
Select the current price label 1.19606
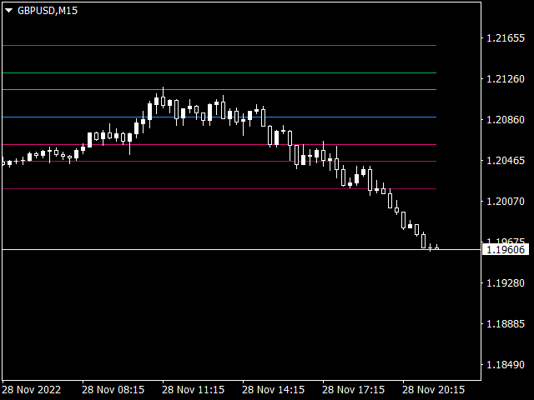tap(506, 250)
